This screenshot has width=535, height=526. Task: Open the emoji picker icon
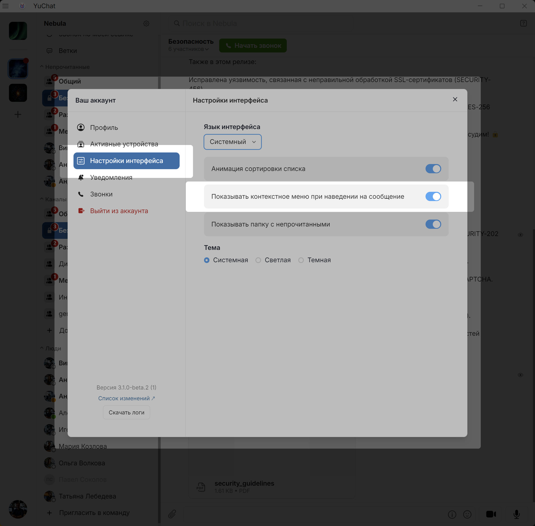pyautogui.click(x=467, y=514)
